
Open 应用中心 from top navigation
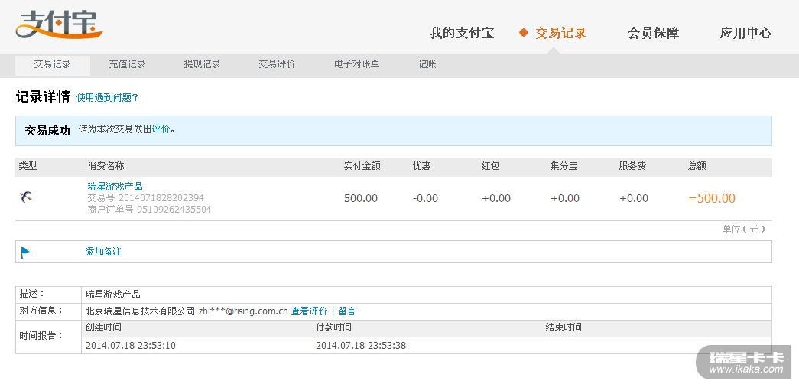(745, 33)
